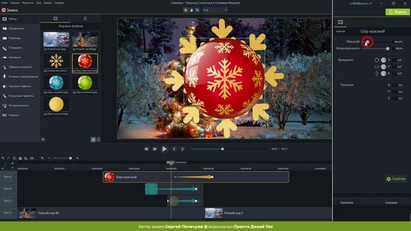Click the timeline split icon
Image resolution: width=411 pixels, height=231 pixels.
(x=31, y=158)
